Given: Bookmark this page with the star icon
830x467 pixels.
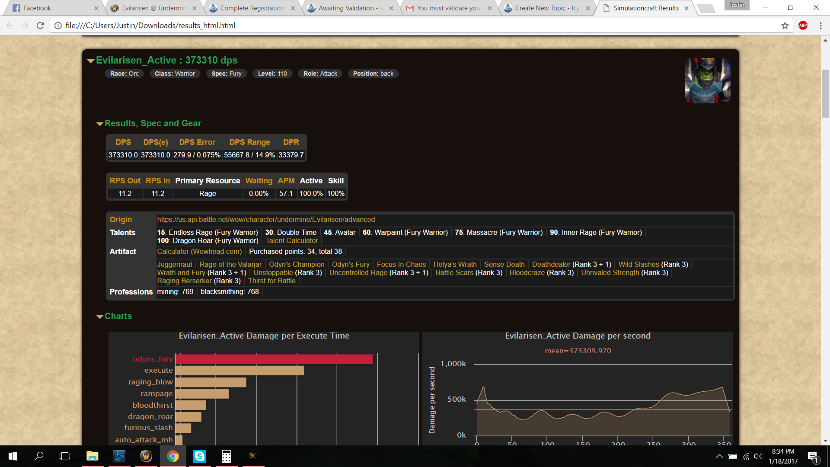Looking at the screenshot, I should click(785, 26).
